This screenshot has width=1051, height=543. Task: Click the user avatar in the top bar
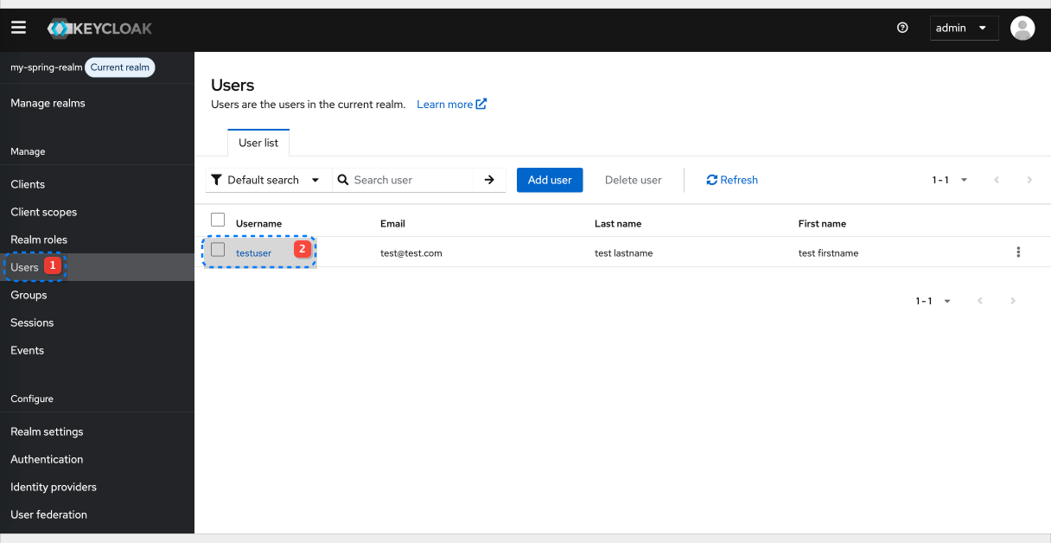[1022, 28]
